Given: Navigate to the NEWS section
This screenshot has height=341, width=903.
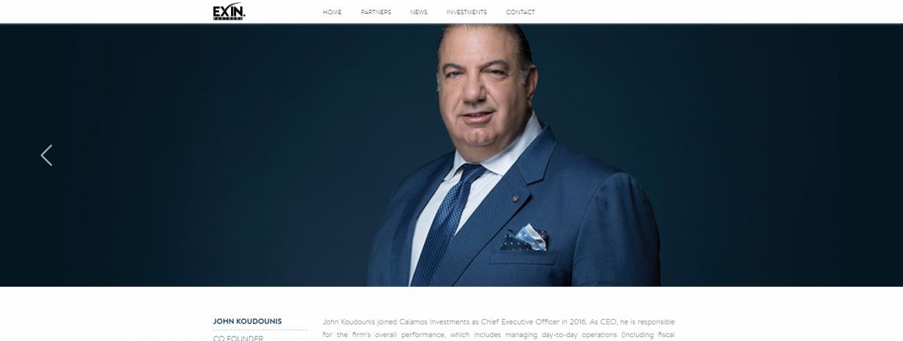Looking at the screenshot, I should pos(418,12).
